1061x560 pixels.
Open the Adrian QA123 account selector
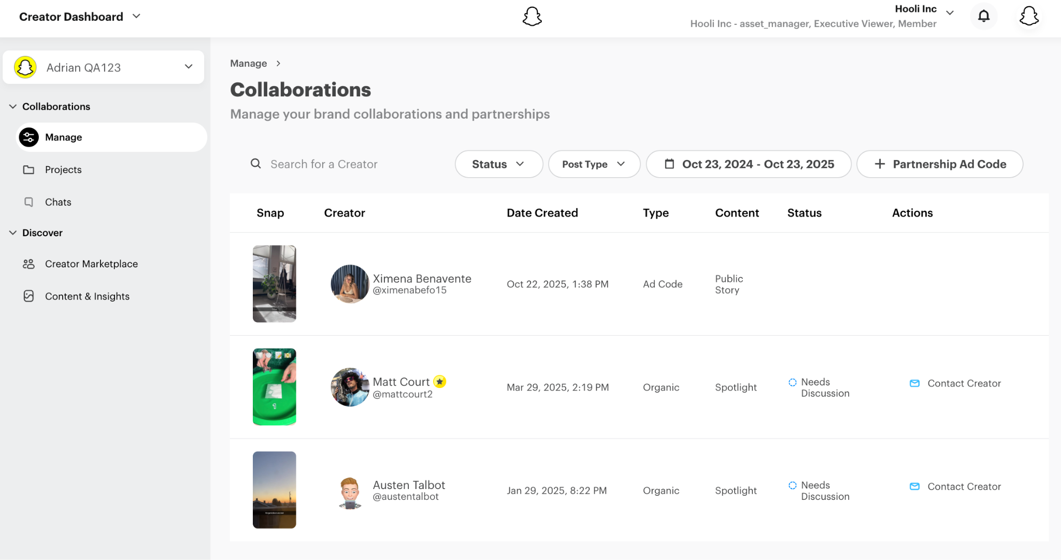pos(104,67)
